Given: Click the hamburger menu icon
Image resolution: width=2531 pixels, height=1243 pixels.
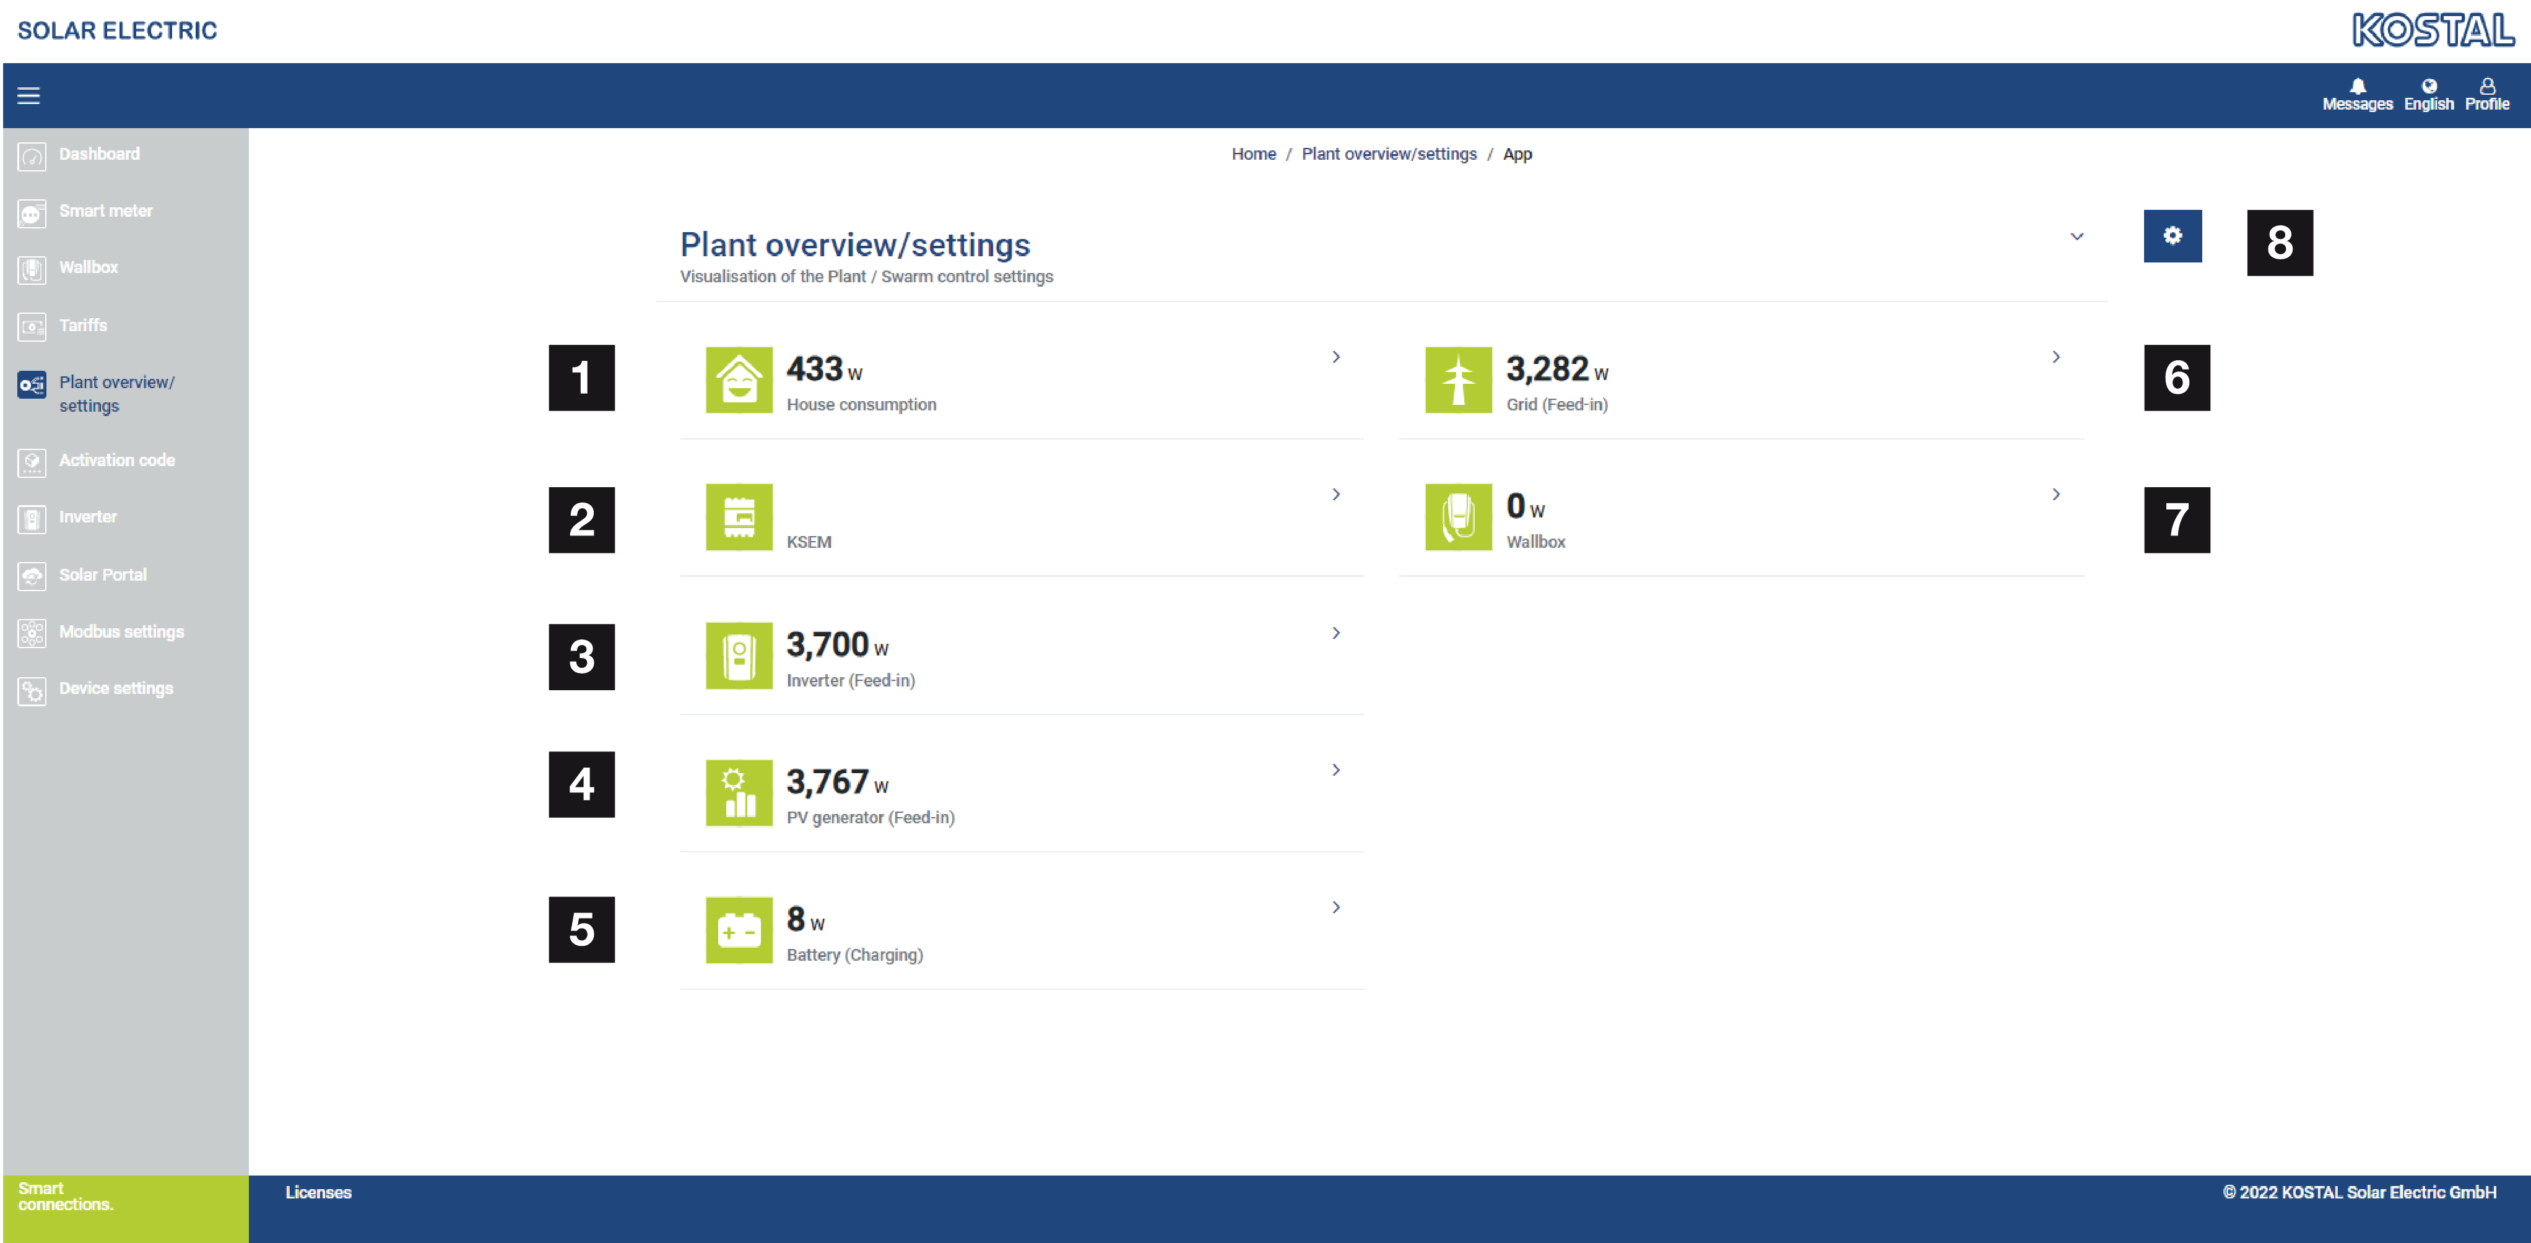Looking at the screenshot, I should click(28, 95).
